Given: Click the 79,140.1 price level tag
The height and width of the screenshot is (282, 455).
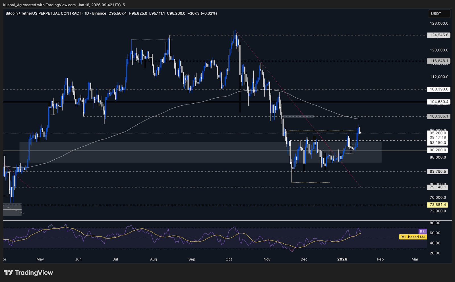Looking at the screenshot, I should coord(438,187).
